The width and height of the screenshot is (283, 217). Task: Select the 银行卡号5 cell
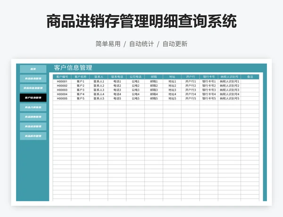coord(209,99)
